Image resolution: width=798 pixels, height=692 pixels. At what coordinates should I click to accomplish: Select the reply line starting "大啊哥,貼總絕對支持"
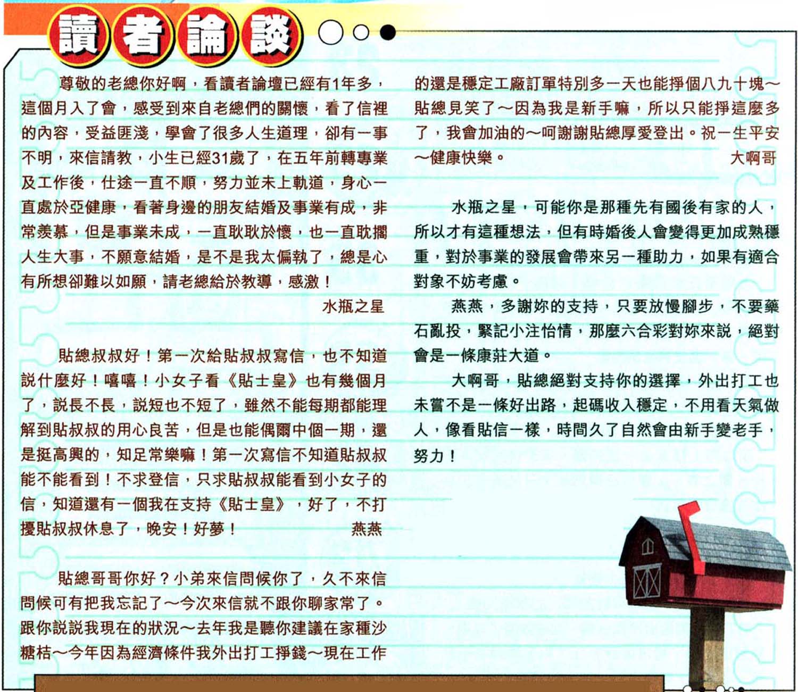pos(616,381)
